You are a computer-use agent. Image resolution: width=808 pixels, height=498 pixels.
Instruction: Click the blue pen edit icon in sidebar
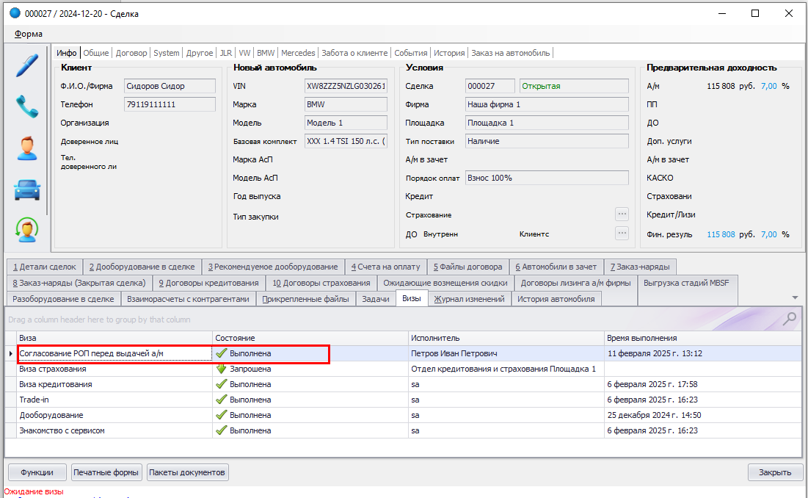click(x=27, y=65)
